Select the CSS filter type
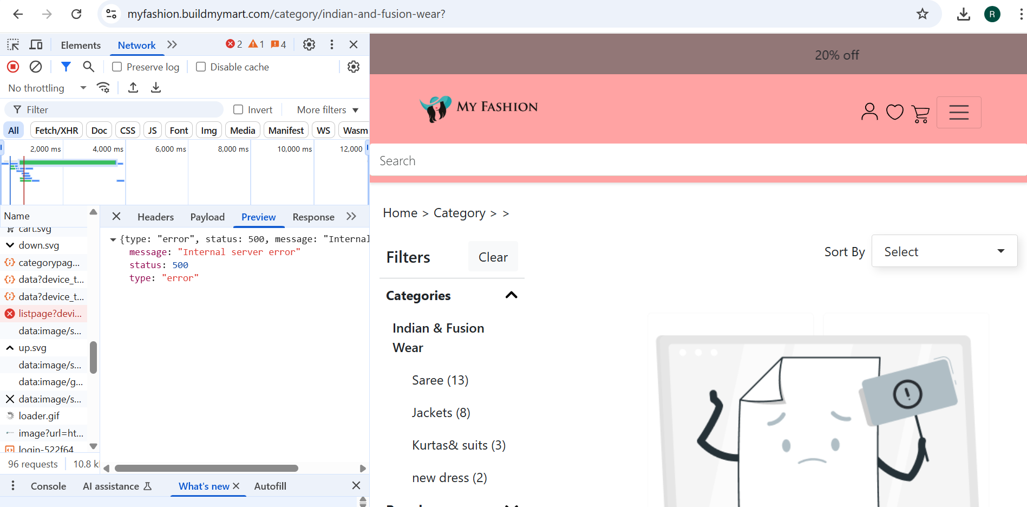Screen dimensions: 1027x507 (128, 131)
